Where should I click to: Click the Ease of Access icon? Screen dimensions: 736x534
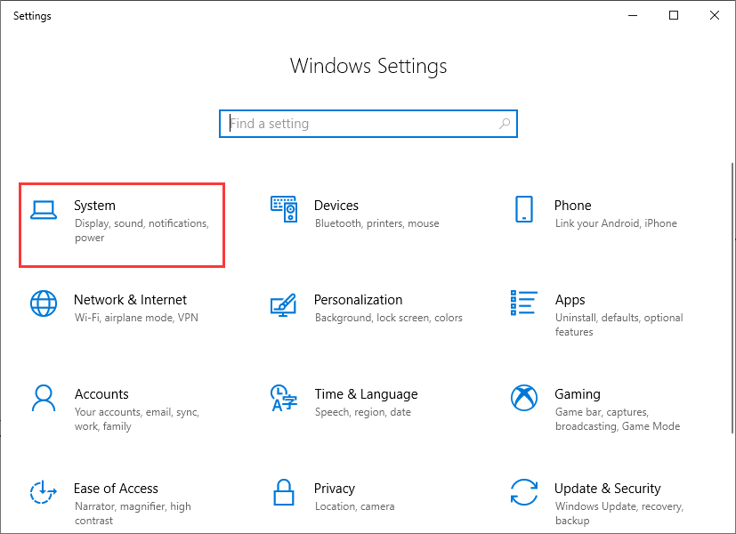(44, 492)
